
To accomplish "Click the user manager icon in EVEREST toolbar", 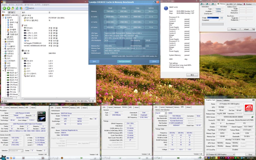I will 21,8.
